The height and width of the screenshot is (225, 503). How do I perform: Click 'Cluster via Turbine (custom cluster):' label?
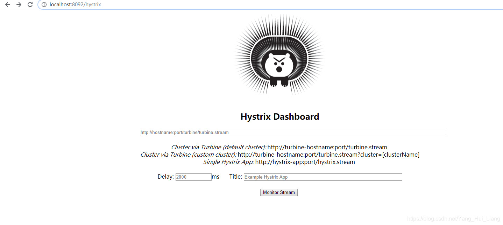pyautogui.click(x=189, y=155)
